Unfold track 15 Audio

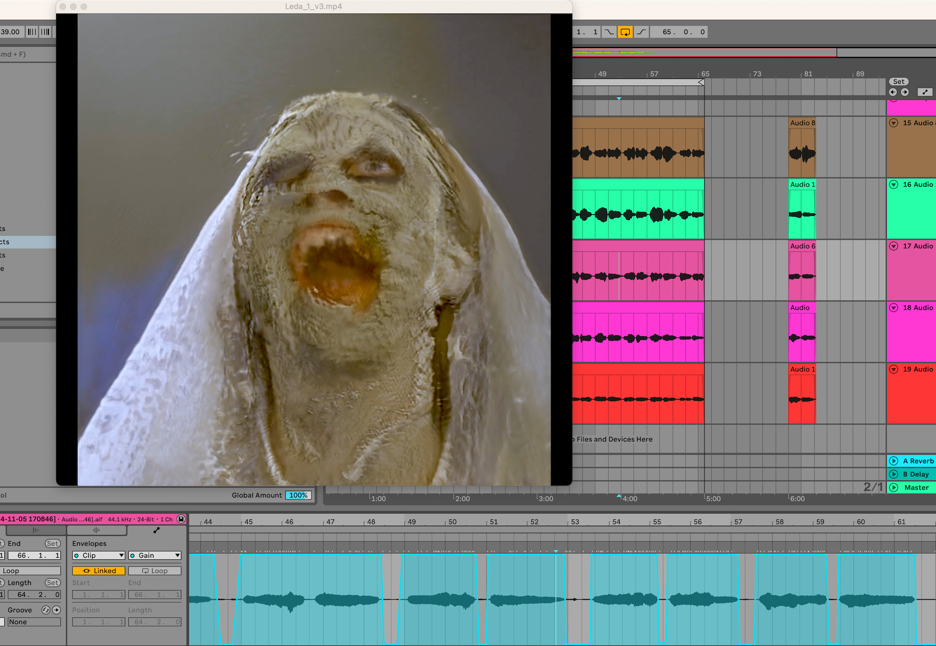pyautogui.click(x=894, y=123)
